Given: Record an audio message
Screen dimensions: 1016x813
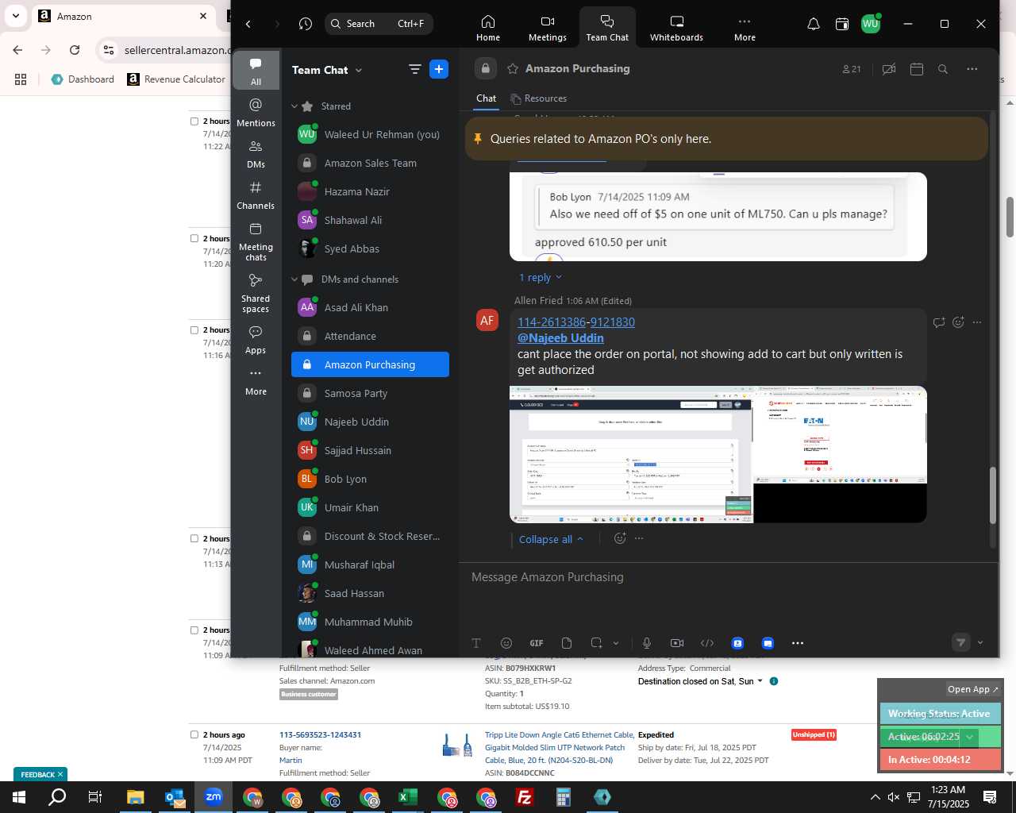Looking at the screenshot, I should pyautogui.click(x=647, y=643).
